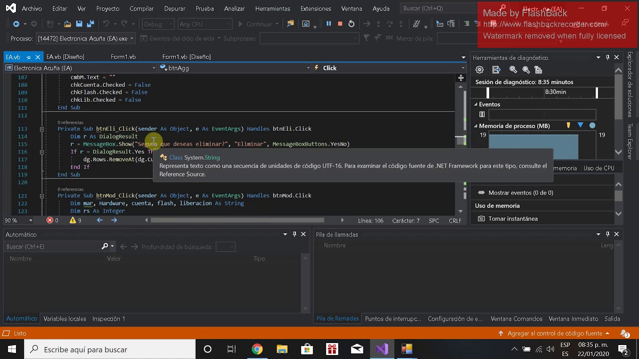Click the Restart debugging icon
This screenshot has height=359, width=639.
click(351, 24)
